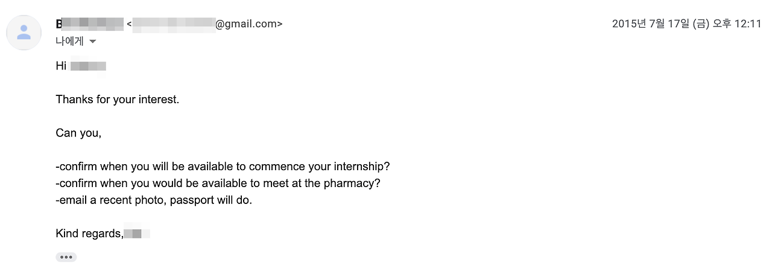Screen dimensions: 772x277
Task: Expand recipient details arrow next to 나에게
Action: (92, 42)
